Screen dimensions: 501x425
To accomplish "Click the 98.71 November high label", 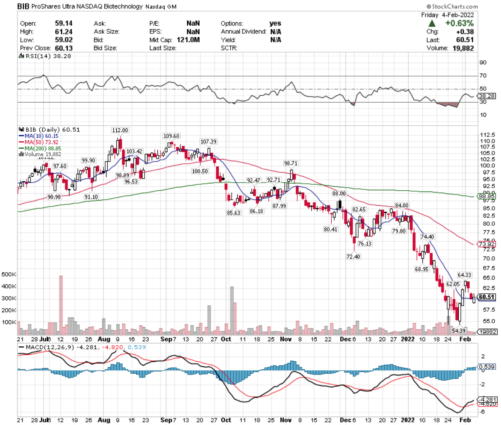I will 291,163.
